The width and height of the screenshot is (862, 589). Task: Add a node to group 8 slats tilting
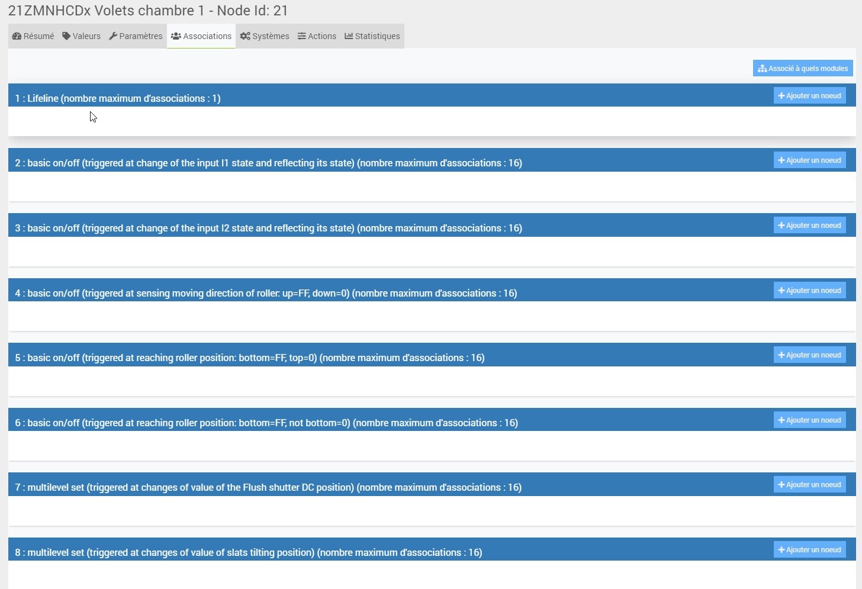[810, 550]
